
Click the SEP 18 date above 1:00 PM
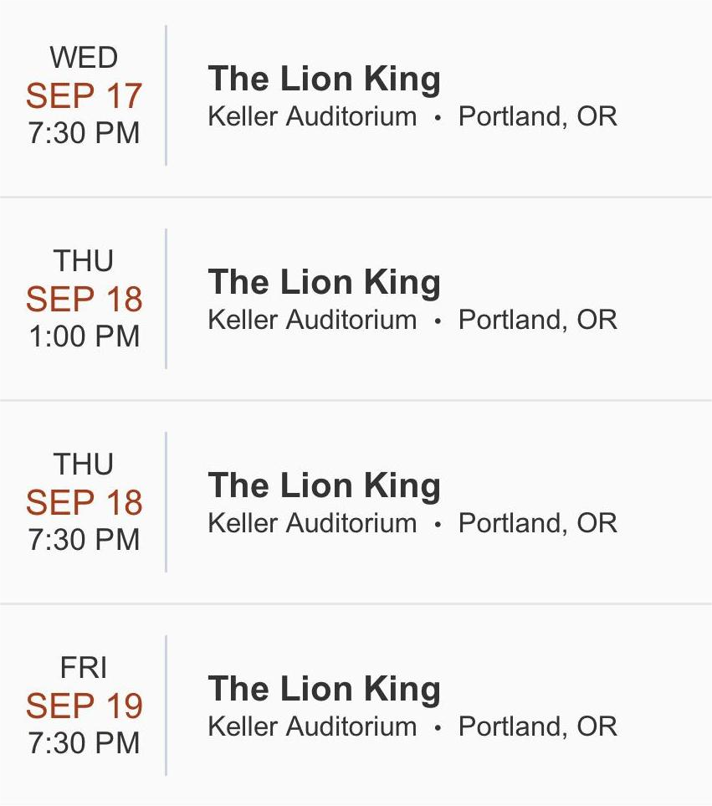point(84,300)
